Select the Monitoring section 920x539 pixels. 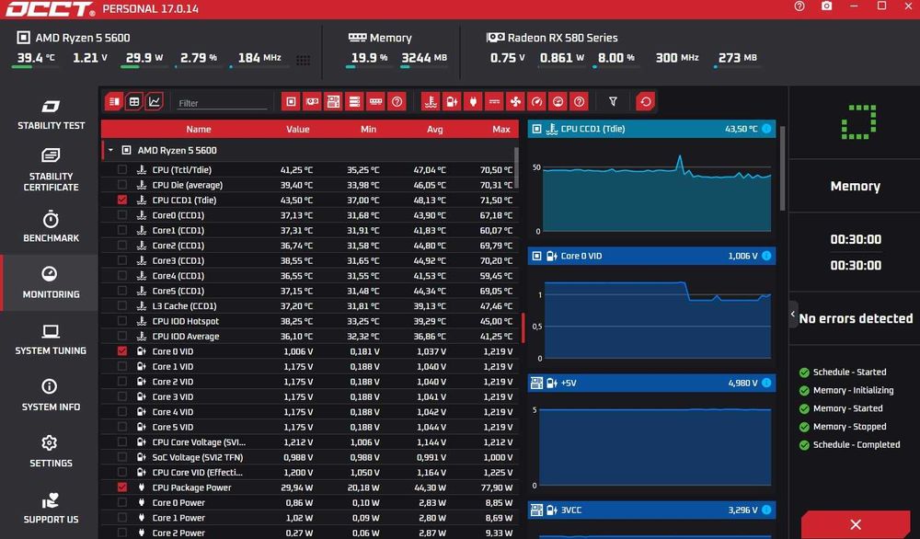tap(51, 282)
